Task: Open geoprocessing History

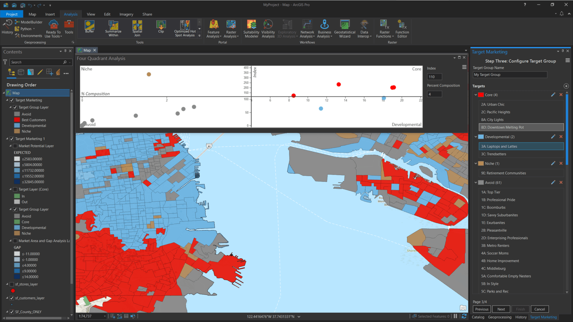Action: click(x=7, y=27)
